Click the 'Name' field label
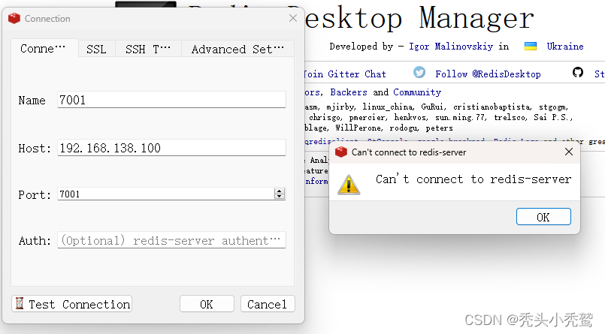Image resolution: width=605 pixels, height=334 pixels. point(32,101)
